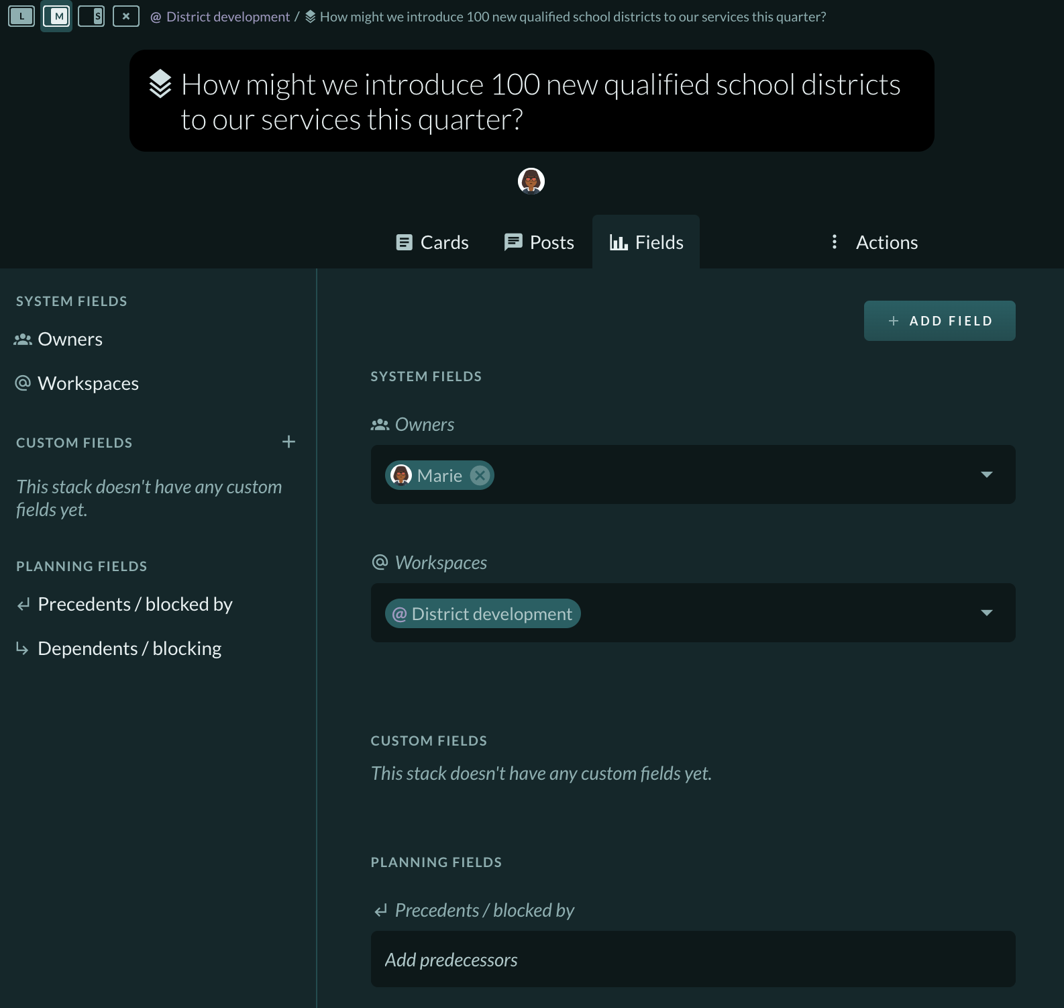The image size is (1064, 1008).
Task: Switch to small panel size S
Action: point(91,16)
